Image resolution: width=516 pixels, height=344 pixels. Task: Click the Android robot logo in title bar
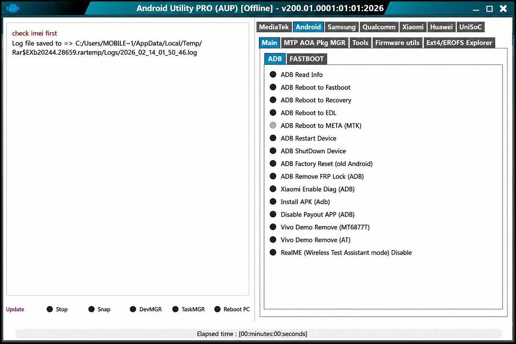[x=12, y=8]
